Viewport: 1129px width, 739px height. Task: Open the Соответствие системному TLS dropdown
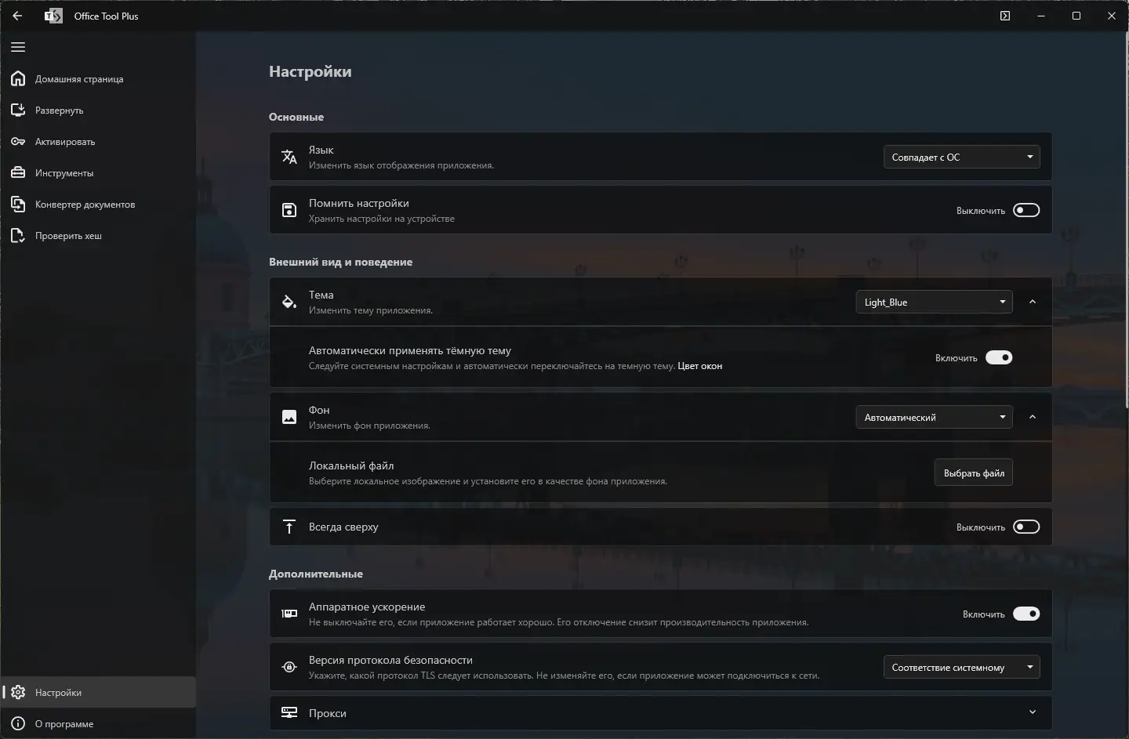point(962,667)
